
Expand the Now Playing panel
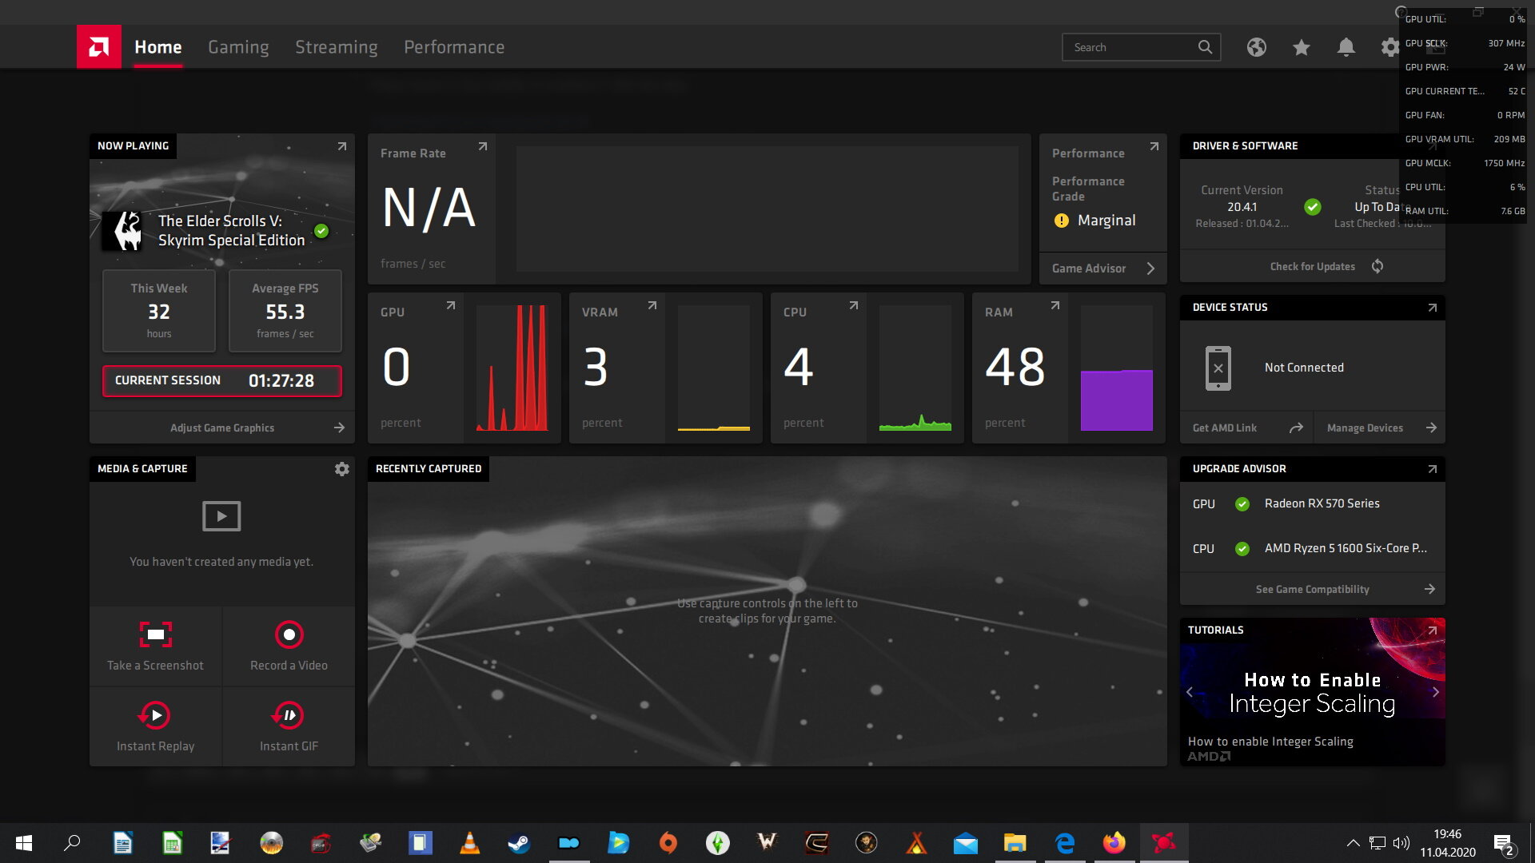[x=341, y=146]
